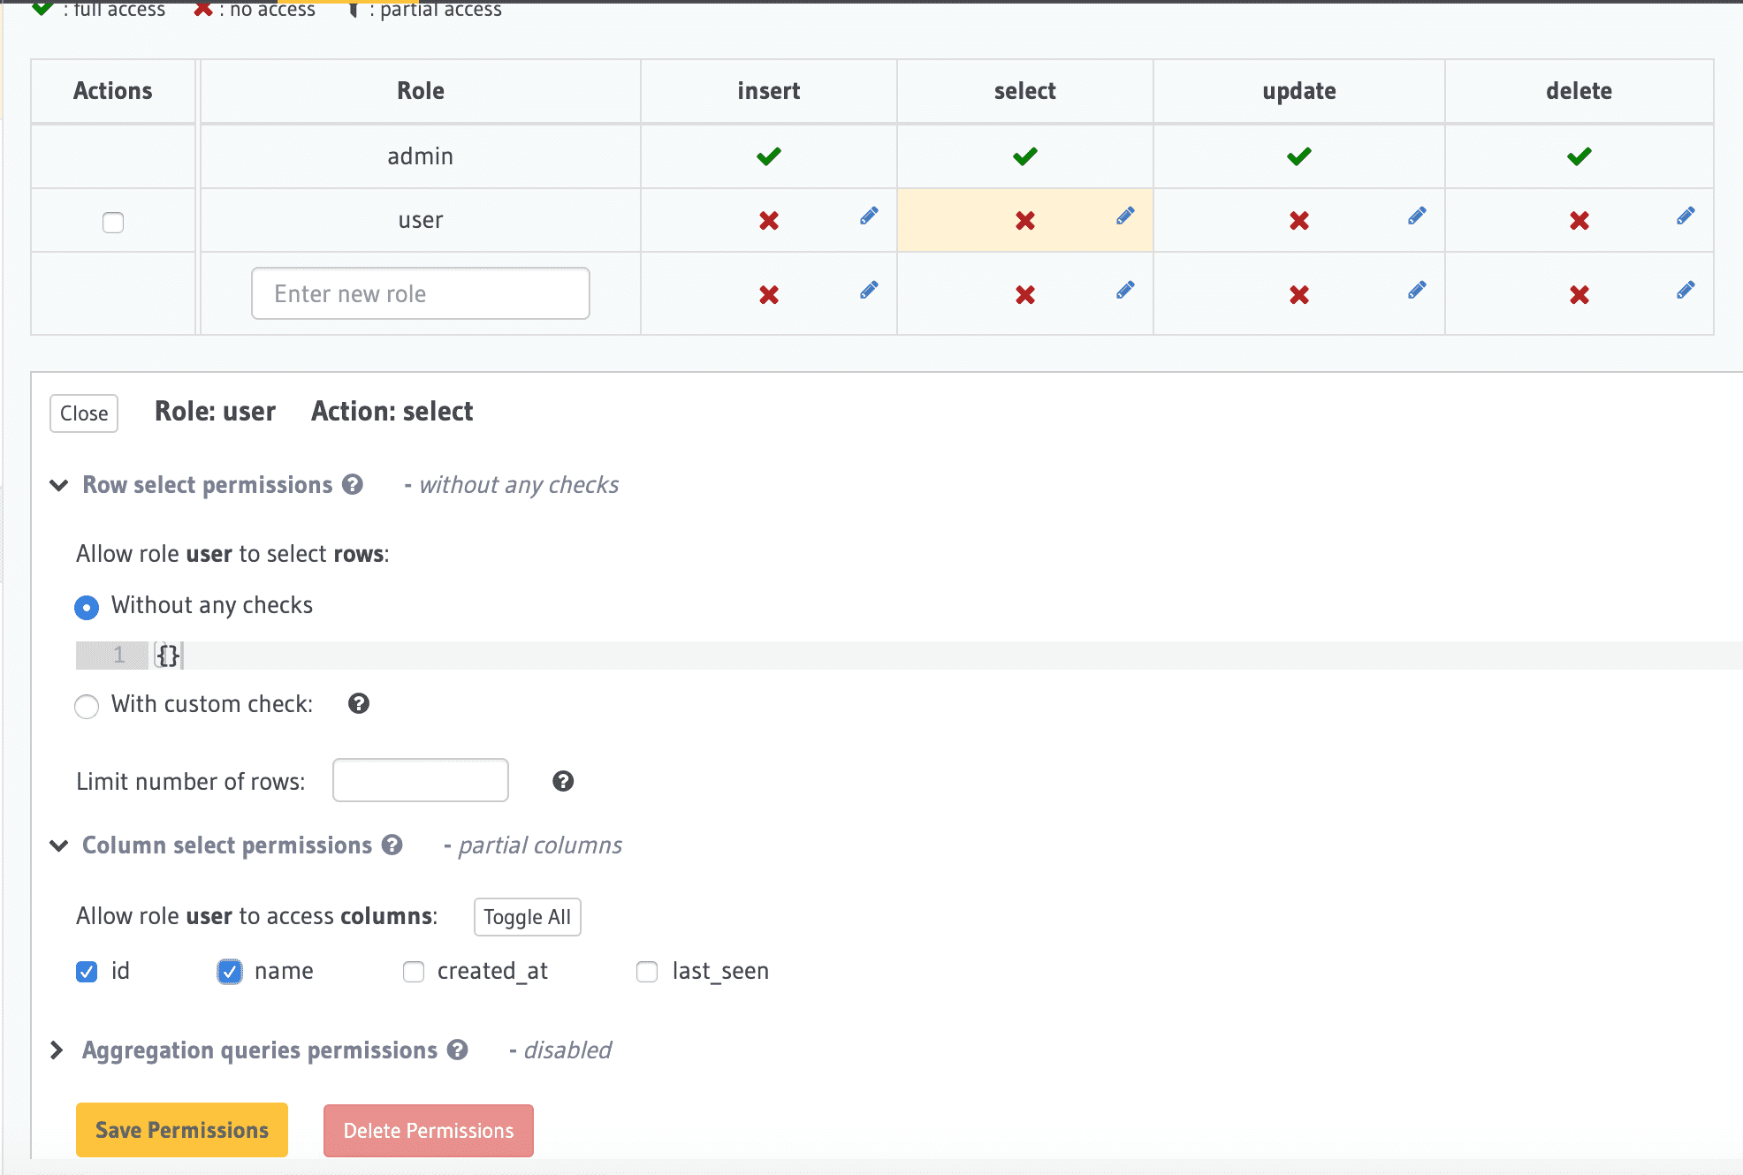Click help icon next to Limit number of rows
This screenshot has height=1175, width=1743.
click(x=563, y=781)
